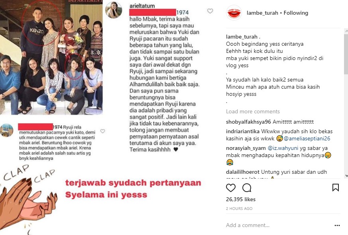Click scrollbar down arrow in comments panel
The image size is (348, 235).
pos(346,176)
